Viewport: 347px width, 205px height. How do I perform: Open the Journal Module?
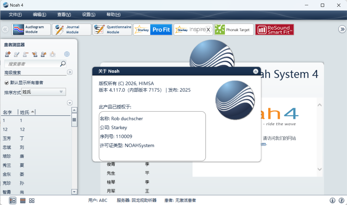[72, 29]
